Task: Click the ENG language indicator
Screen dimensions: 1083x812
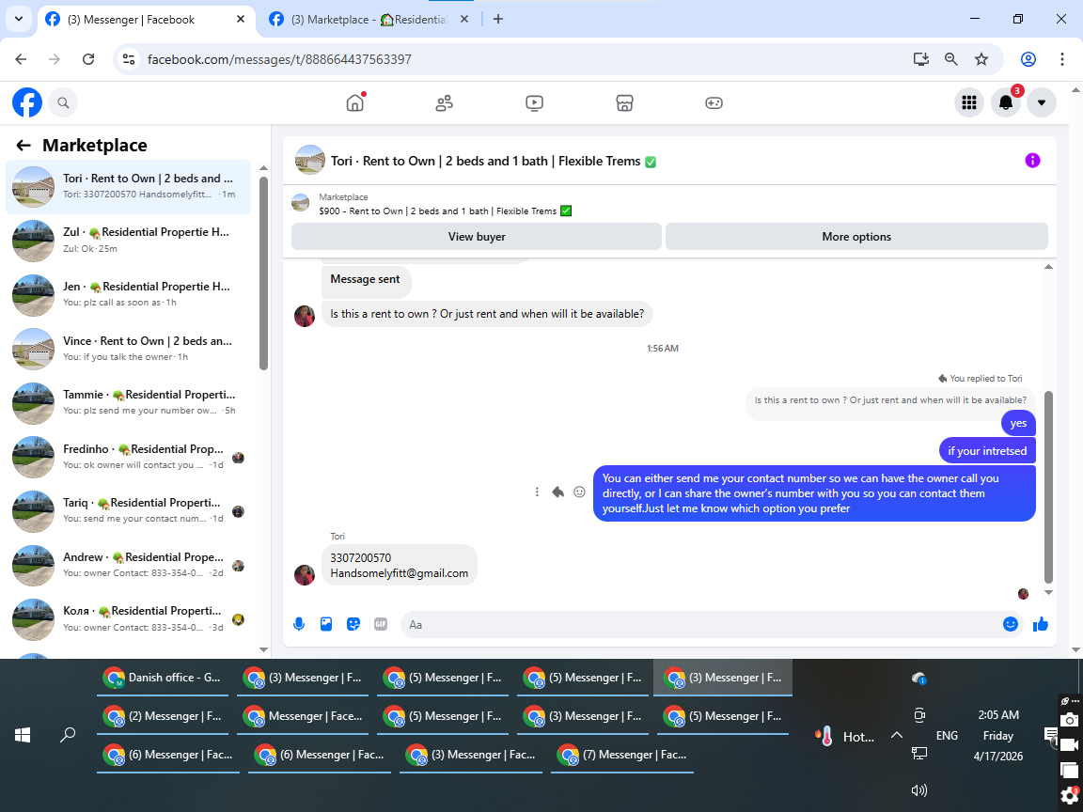Action: coord(947,735)
